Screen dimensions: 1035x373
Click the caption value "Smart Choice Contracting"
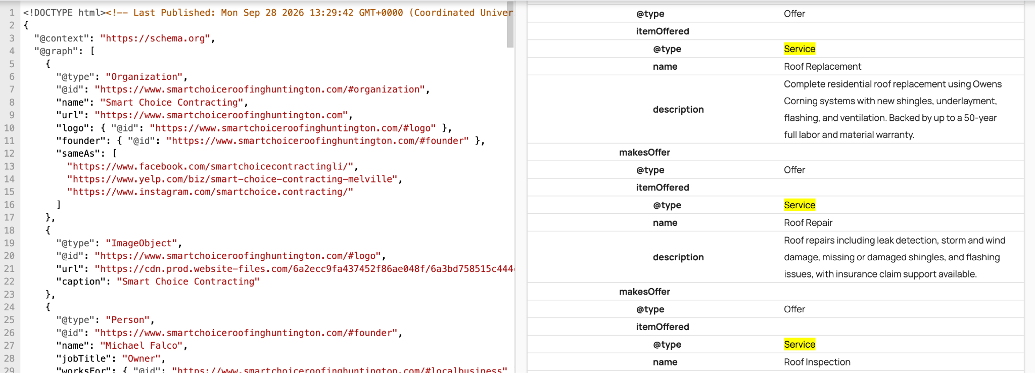(x=188, y=282)
